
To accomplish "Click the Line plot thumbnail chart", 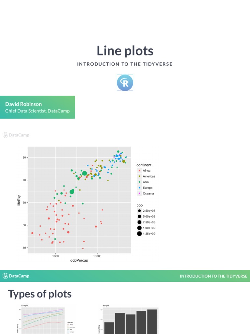I will pos(42,320).
